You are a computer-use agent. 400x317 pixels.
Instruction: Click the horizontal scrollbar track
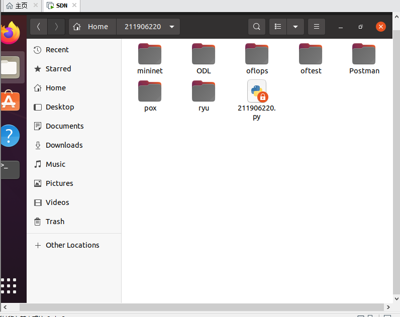[x=202, y=307]
